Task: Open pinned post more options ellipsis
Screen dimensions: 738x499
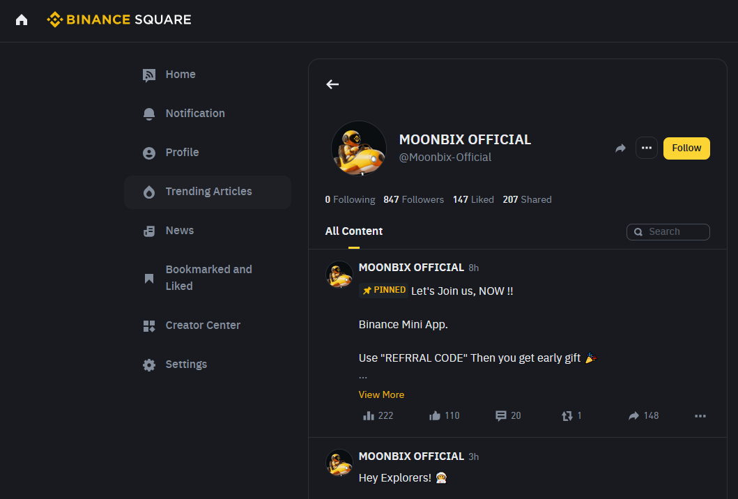Action: coord(700,416)
